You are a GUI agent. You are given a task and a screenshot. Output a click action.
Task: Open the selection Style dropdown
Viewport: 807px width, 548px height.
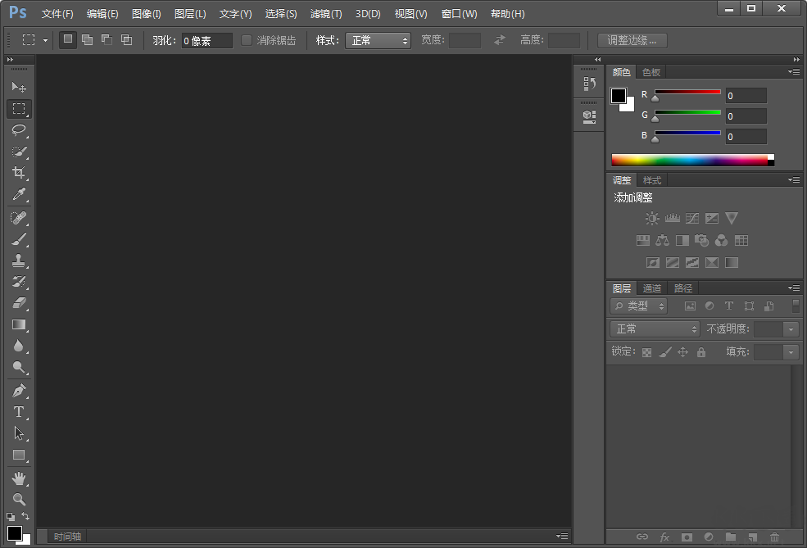pyautogui.click(x=378, y=39)
